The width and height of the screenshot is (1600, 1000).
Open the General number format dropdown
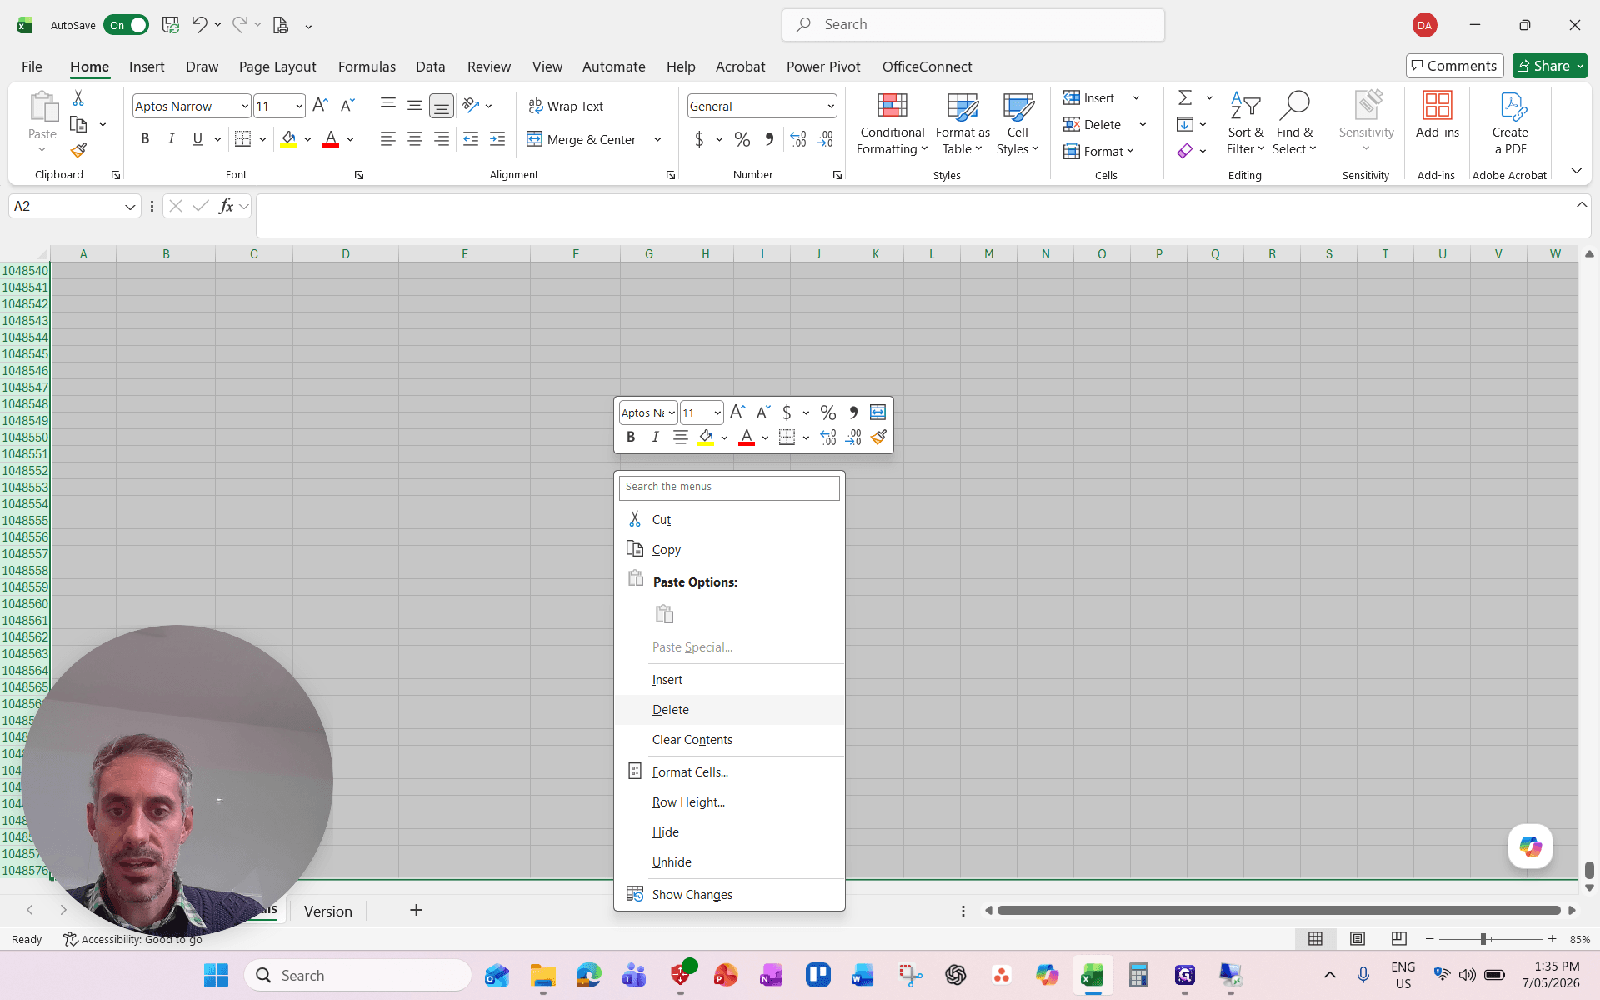[831, 106]
